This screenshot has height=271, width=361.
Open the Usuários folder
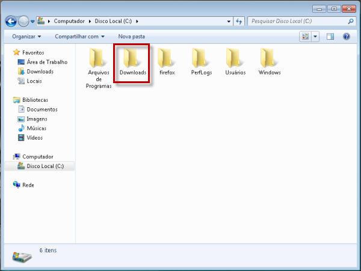[235, 58]
